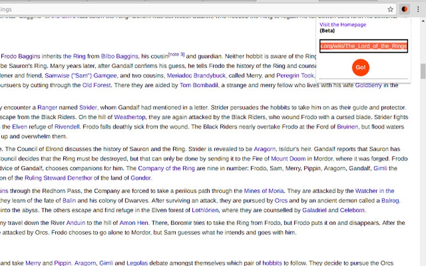
Task: Visit the Homepage link in popup
Action: coord(342,25)
